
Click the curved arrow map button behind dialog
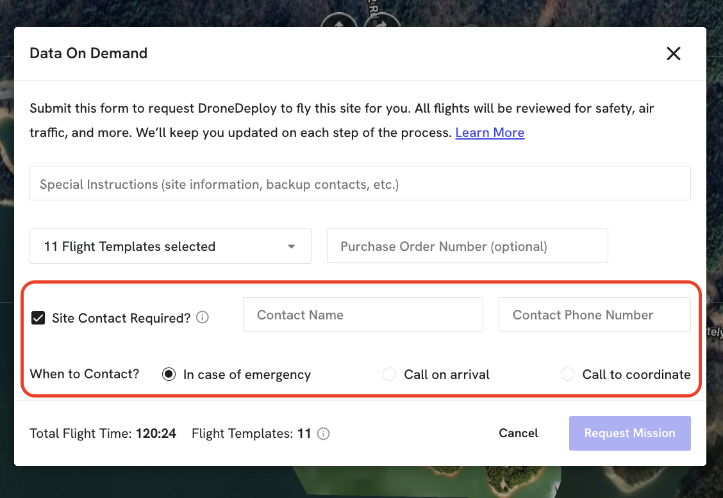coord(381,22)
